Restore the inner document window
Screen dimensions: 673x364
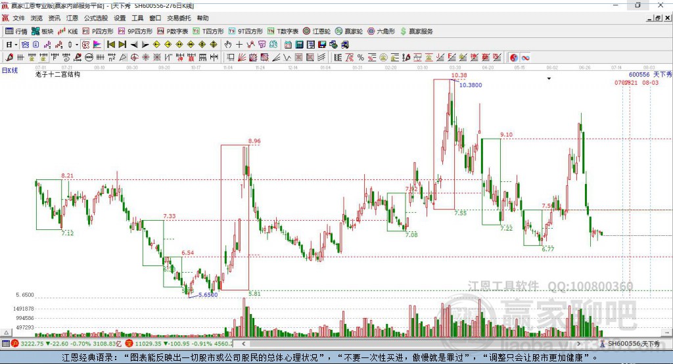pyautogui.click(x=658, y=18)
